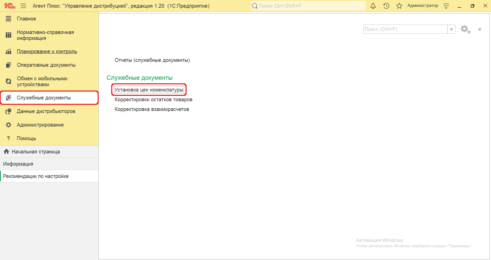Click the Администрирование gear icon

point(8,125)
